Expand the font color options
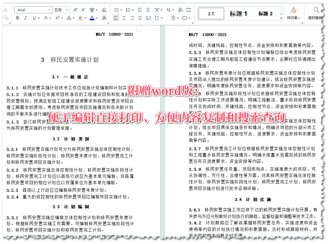329x244 pixels. tap(96, 18)
